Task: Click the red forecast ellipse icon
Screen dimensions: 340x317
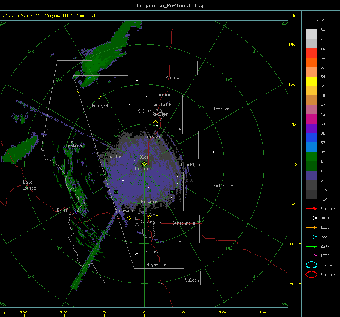Action: tap(311, 274)
